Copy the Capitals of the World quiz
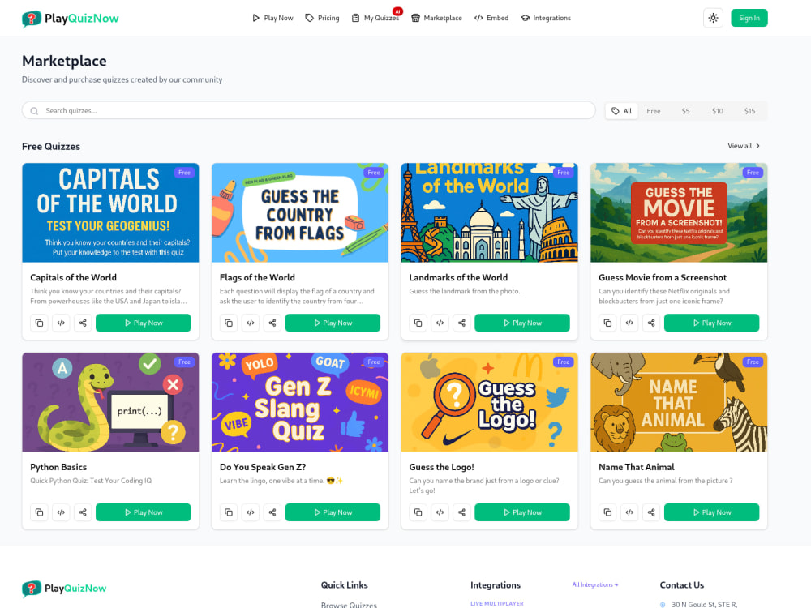Viewport: 811px width, 608px height. (x=39, y=323)
